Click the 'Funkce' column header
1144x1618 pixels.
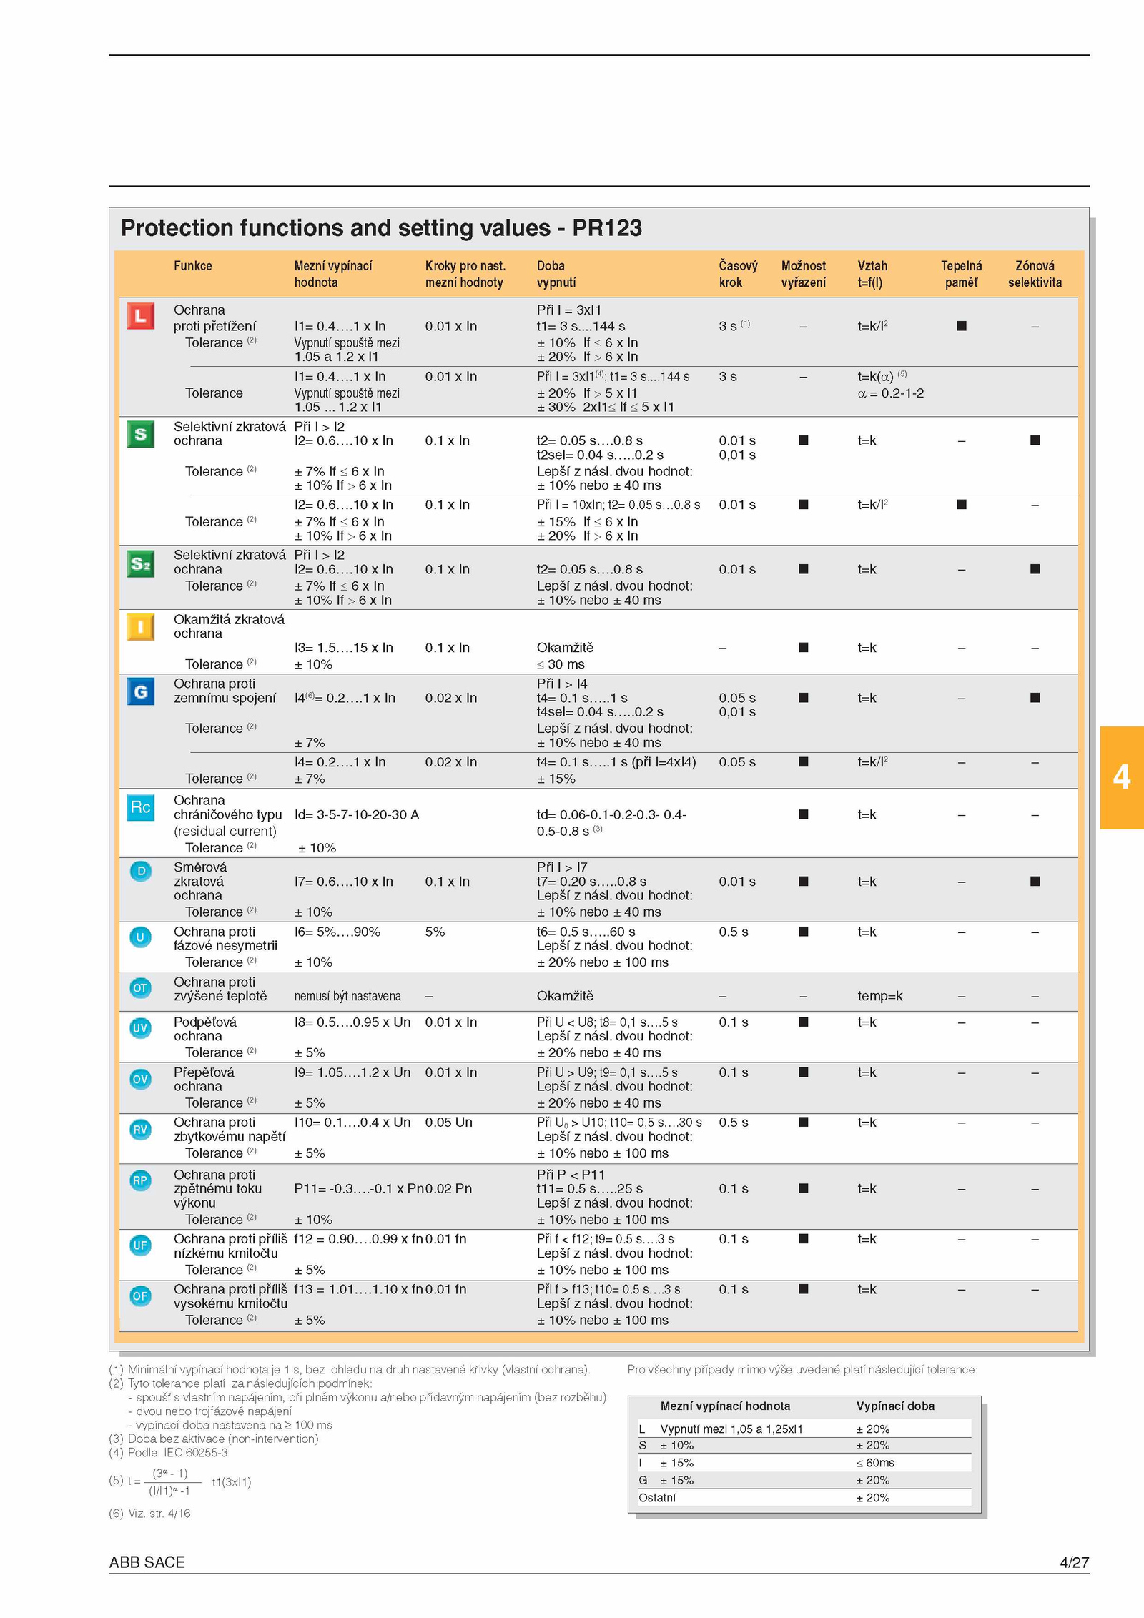pyautogui.click(x=193, y=265)
